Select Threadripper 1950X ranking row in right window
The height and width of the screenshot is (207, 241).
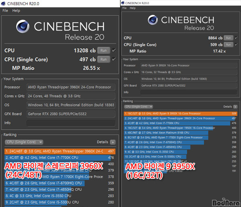181,128
